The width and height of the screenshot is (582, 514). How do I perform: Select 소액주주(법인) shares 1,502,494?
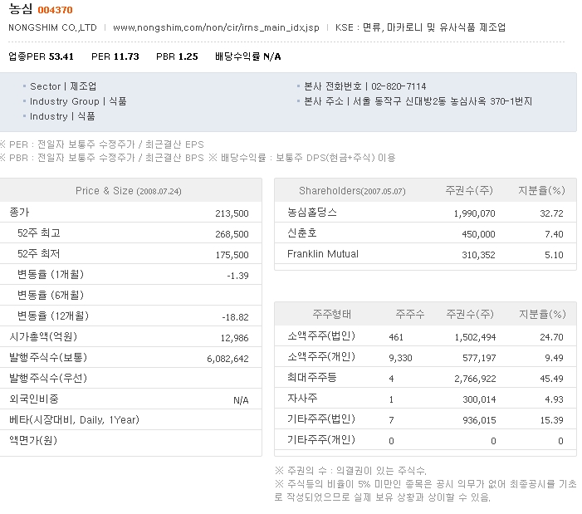[x=475, y=337]
